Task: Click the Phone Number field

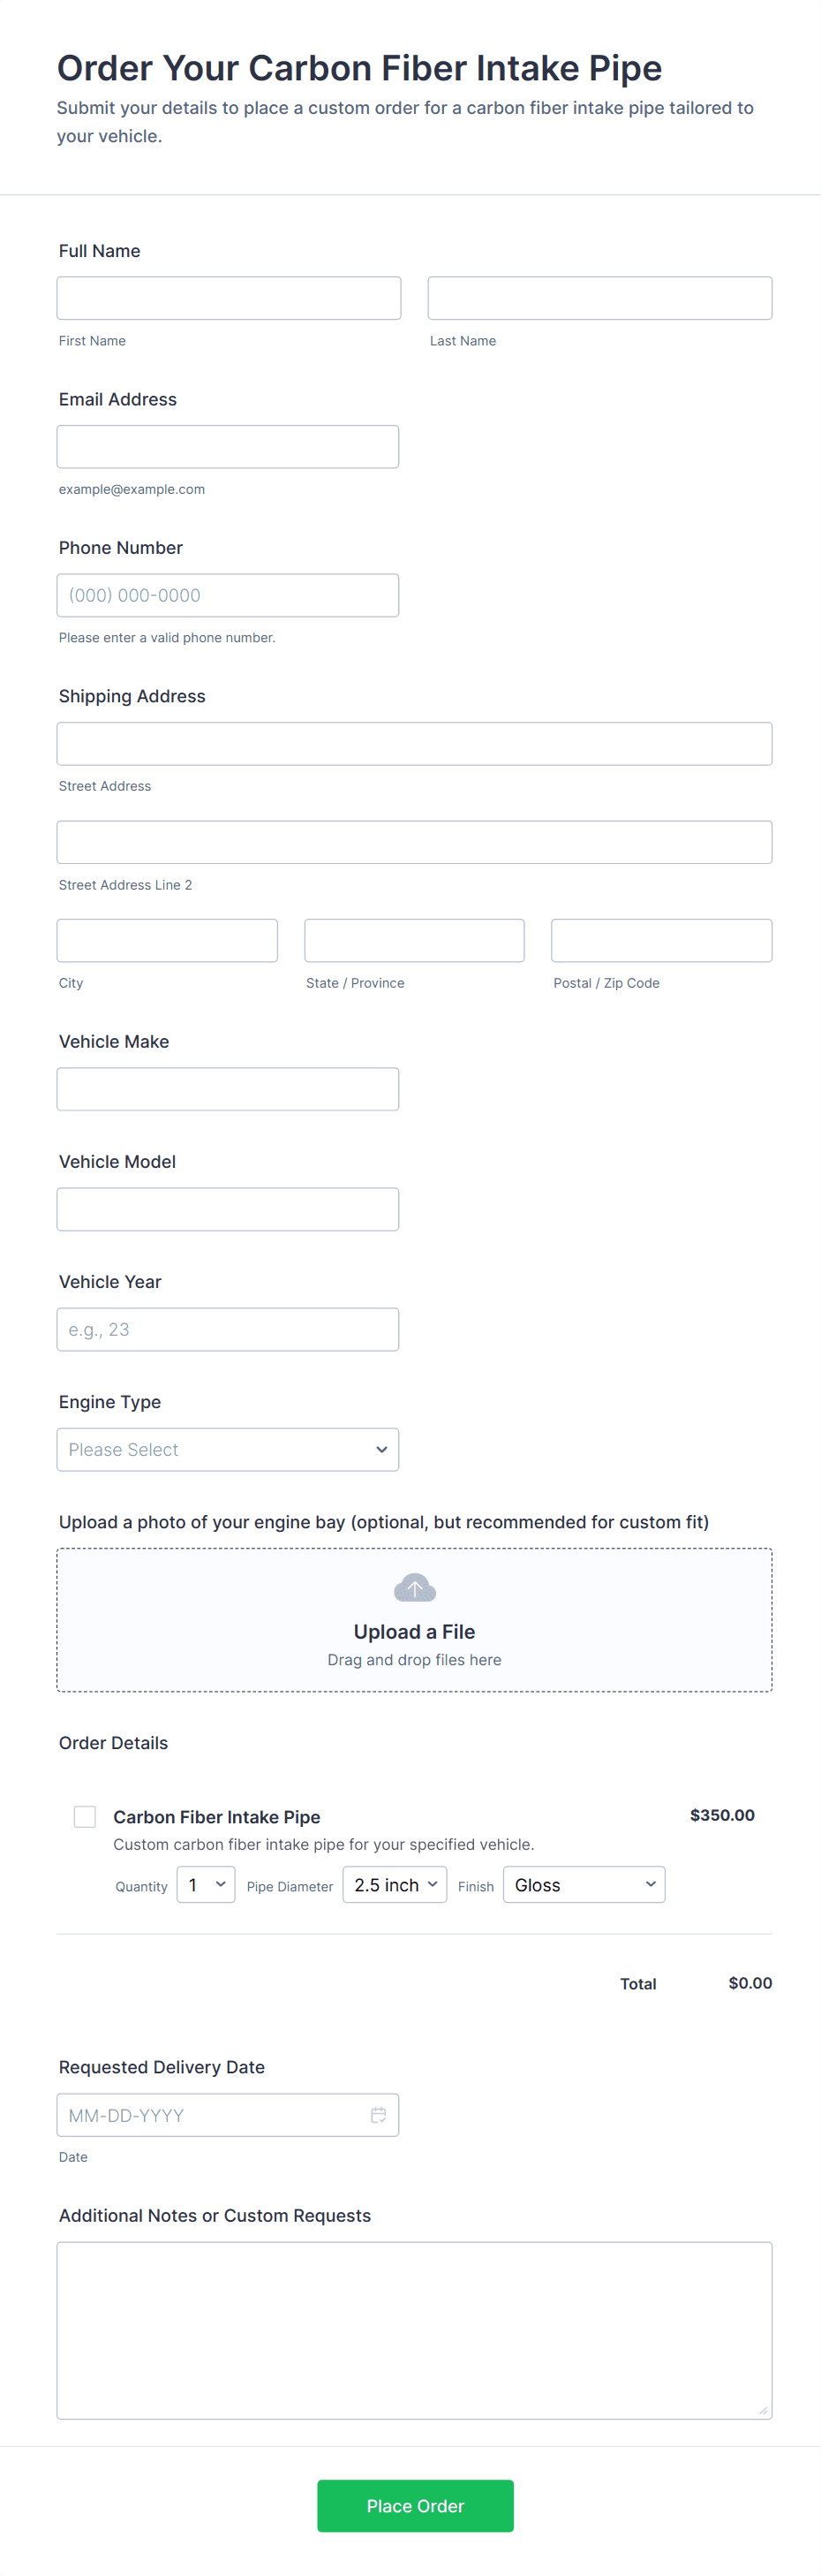Action: coord(228,595)
